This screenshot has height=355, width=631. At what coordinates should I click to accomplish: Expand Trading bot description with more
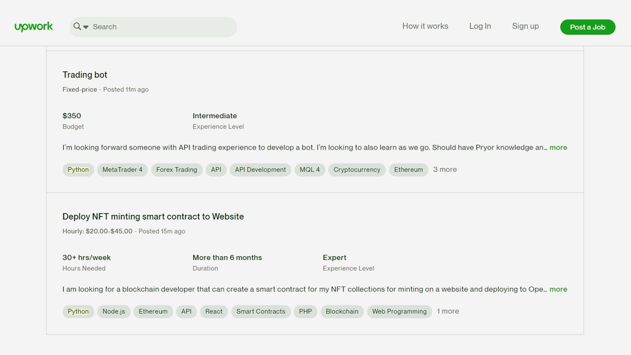click(x=558, y=148)
